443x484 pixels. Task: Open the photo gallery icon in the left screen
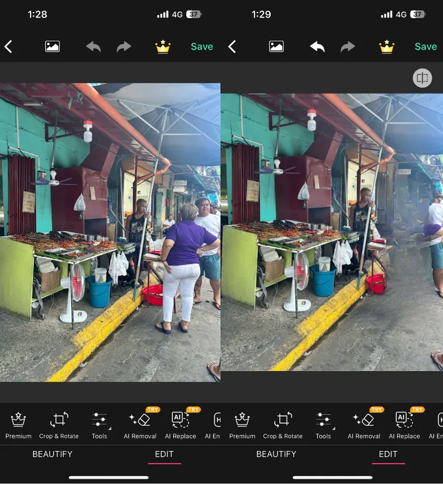point(52,47)
